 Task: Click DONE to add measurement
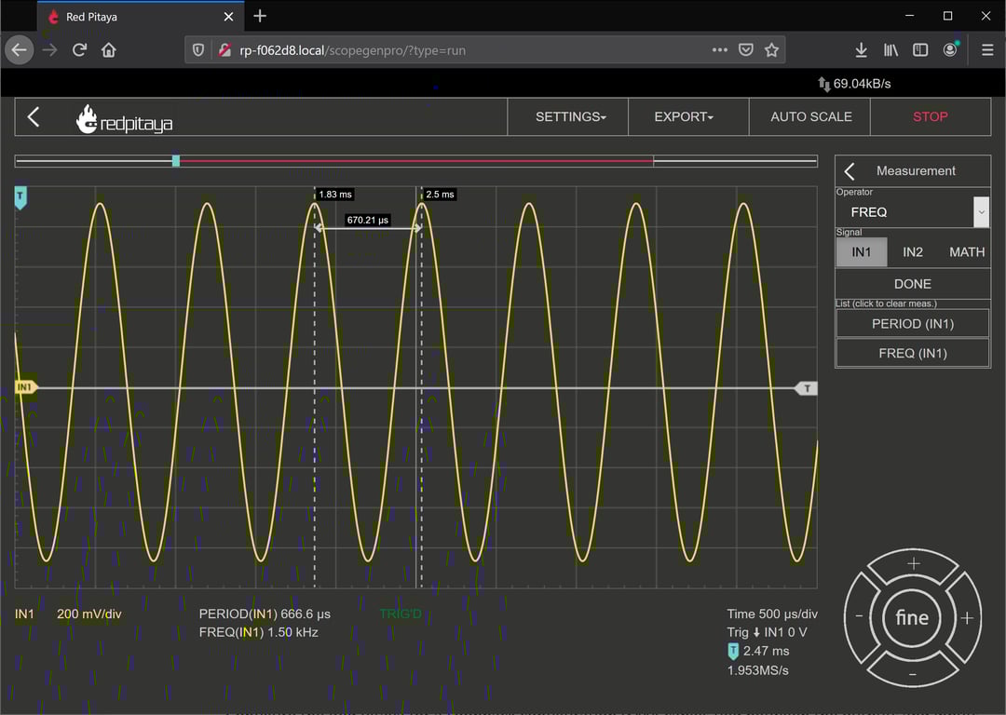(x=912, y=283)
